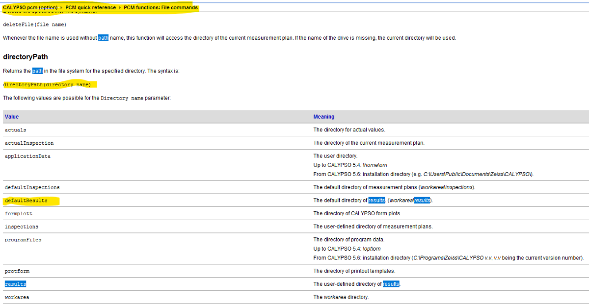Image resolution: width=589 pixels, height=305 pixels.
Task: Click the Meaning column header
Action: click(323, 117)
